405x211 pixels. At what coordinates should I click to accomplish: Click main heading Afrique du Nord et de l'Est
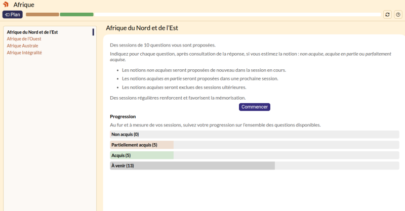click(x=142, y=28)
